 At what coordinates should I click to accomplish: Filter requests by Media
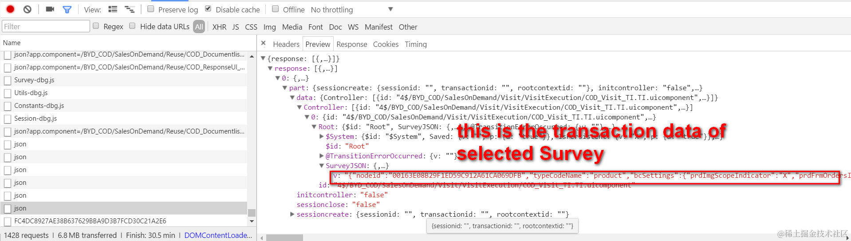[292, 27]
